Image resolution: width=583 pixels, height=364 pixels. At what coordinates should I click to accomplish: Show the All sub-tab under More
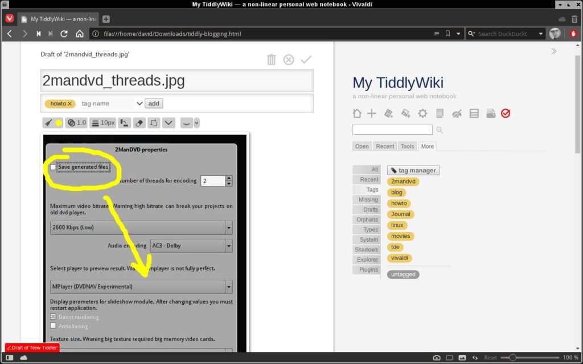coord(367,169)
